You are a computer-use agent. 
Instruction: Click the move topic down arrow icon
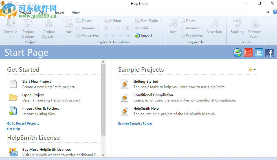[x=121, y=35]
